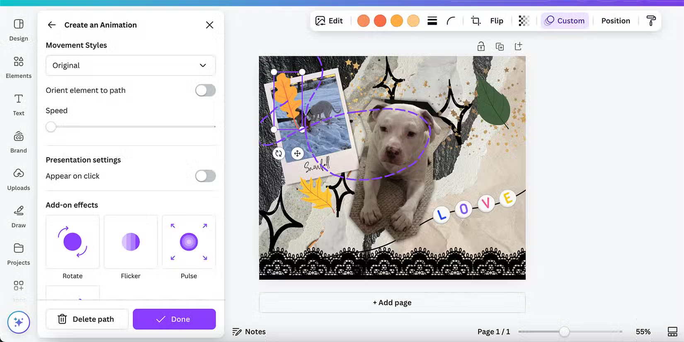Open the Notes panel
The width and height of the screenshot is (684, 342).
point(249,332)
